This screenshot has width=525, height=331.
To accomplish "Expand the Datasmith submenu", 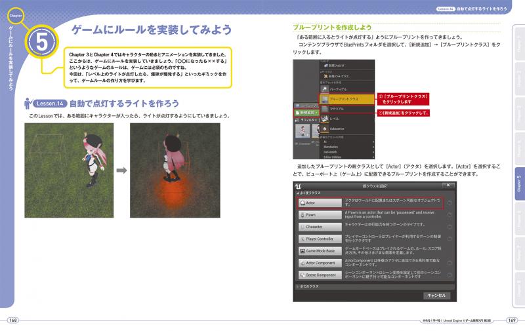I will (x=347, y=152).
